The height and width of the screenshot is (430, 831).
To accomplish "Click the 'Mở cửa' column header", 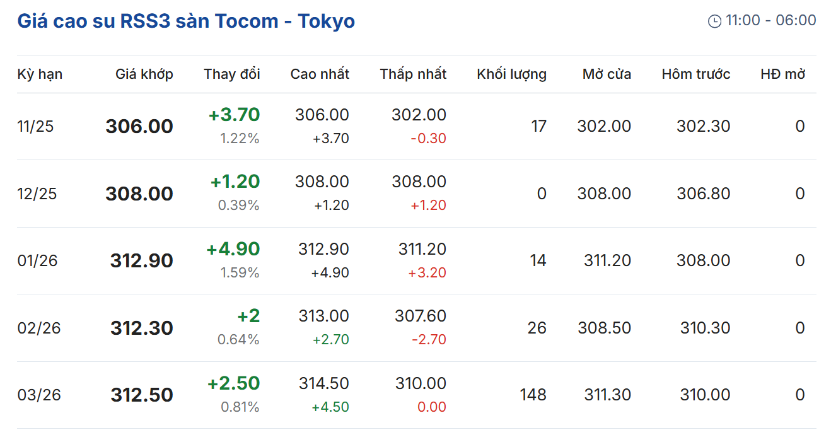I will click(607, 74).
